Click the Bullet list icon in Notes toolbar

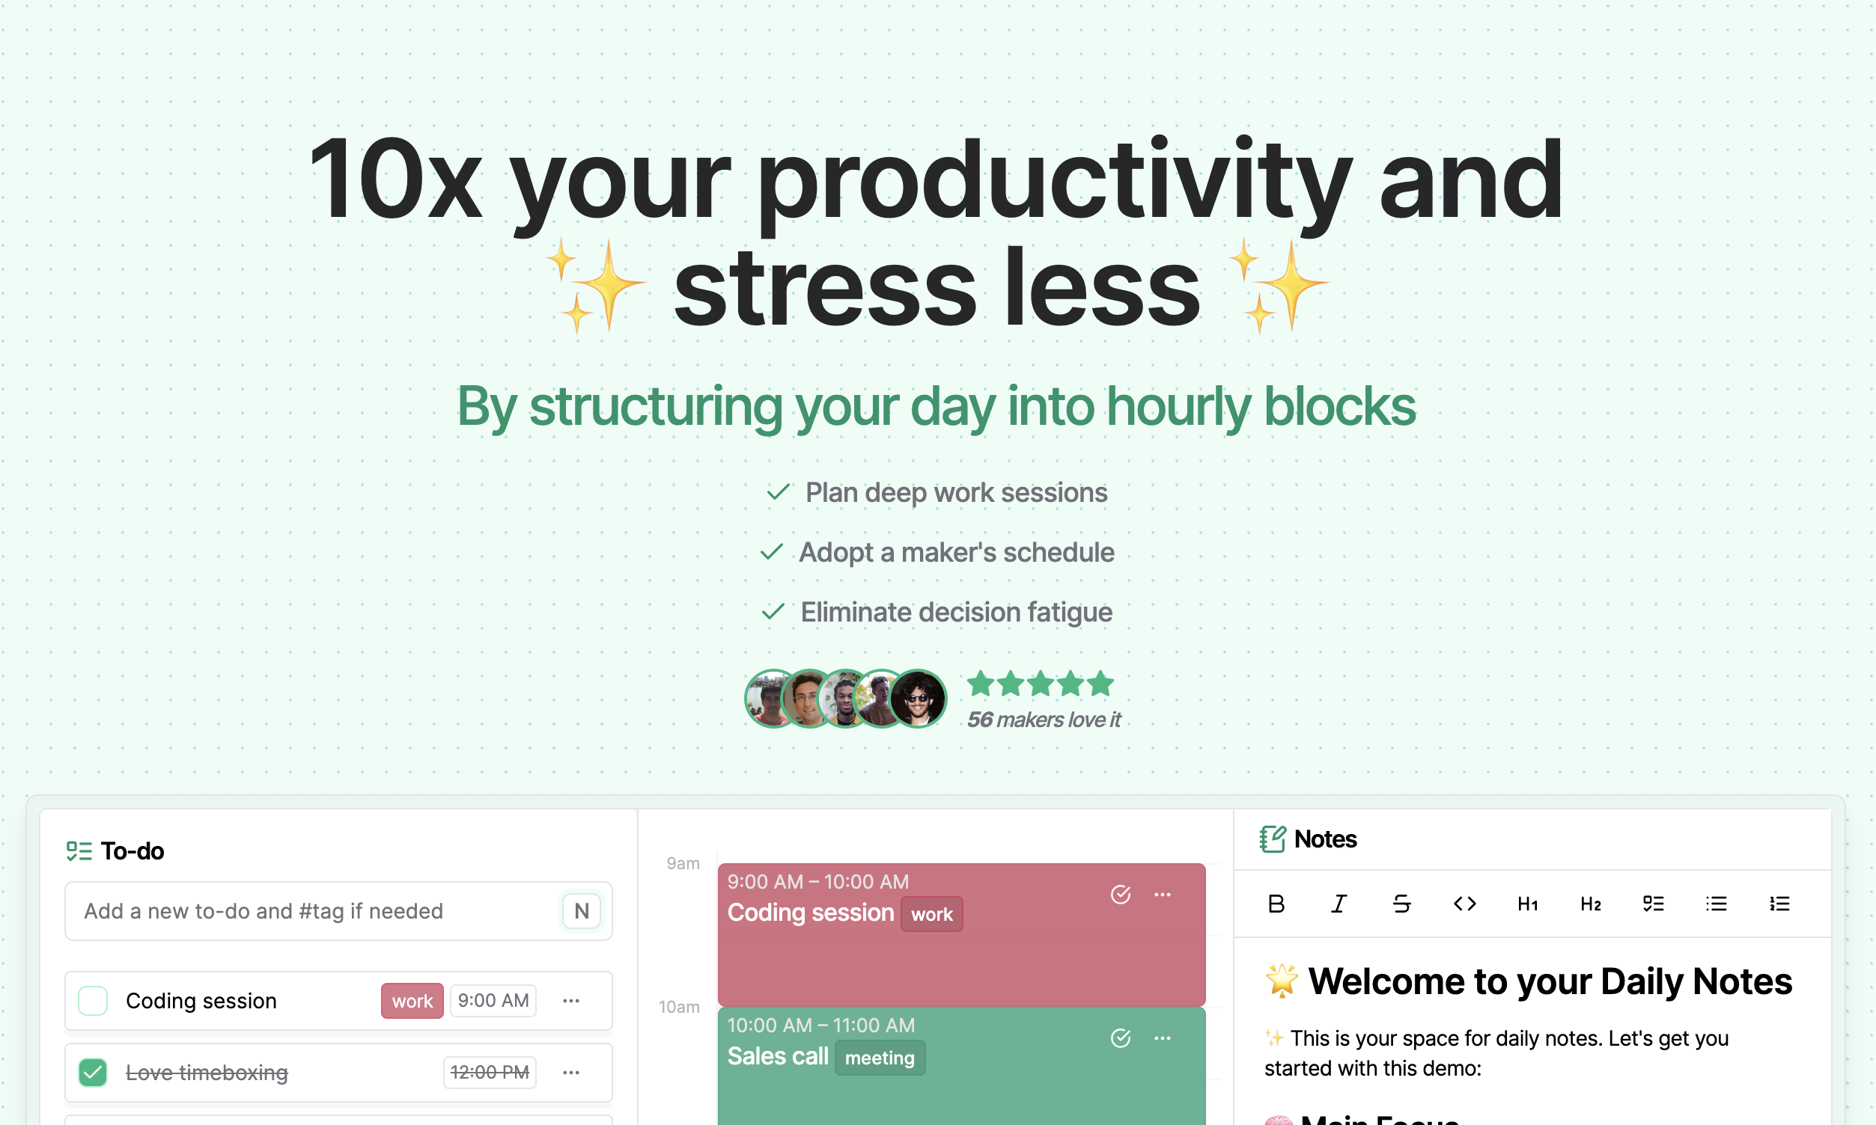coord(1717,905)
